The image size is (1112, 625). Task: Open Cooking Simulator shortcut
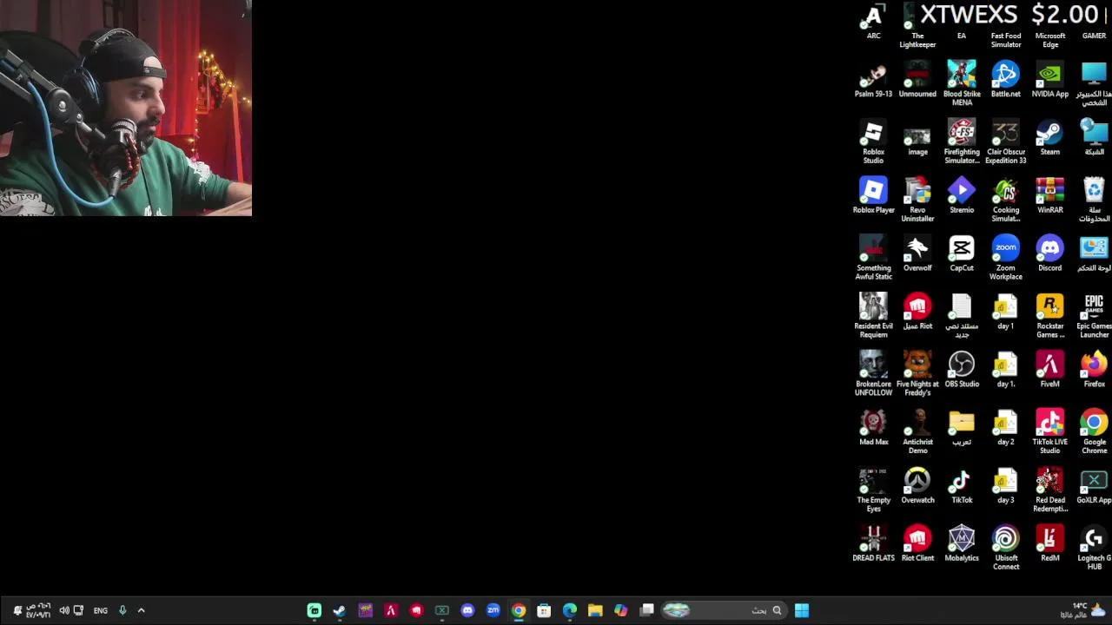point(1006,200)
